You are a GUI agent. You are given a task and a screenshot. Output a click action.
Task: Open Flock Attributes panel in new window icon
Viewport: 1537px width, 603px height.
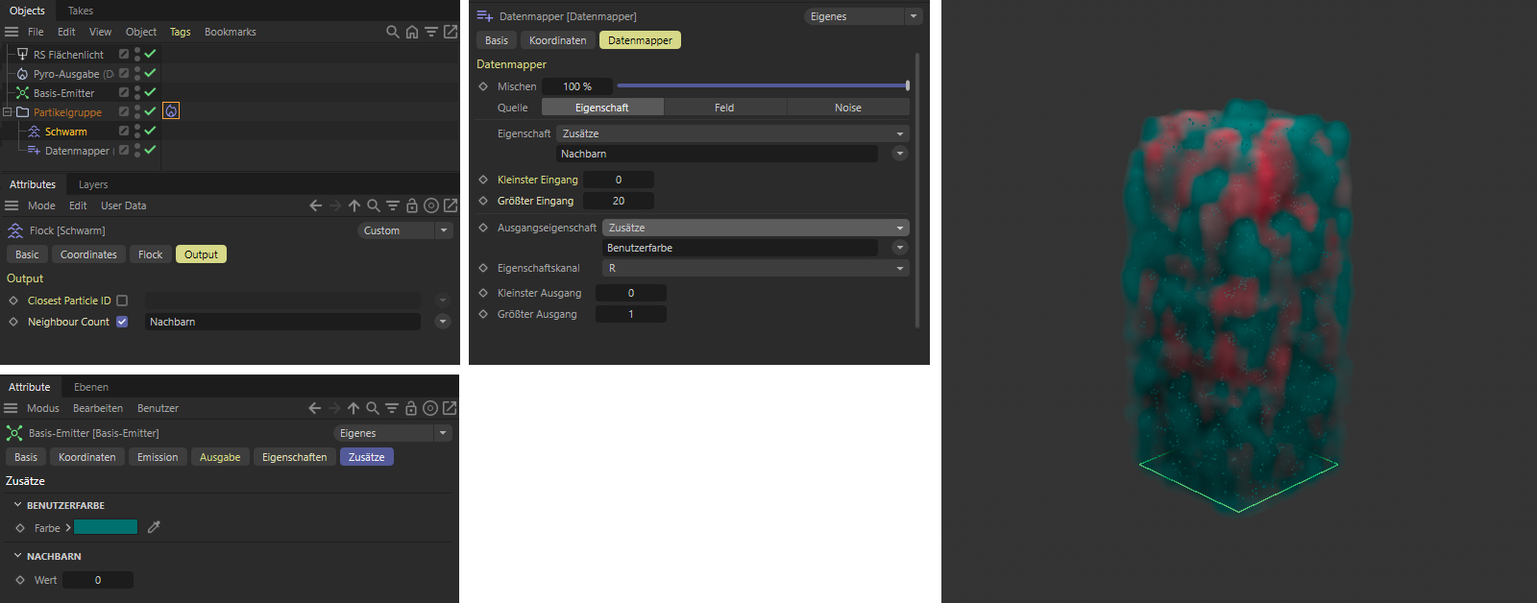point(451,205)
